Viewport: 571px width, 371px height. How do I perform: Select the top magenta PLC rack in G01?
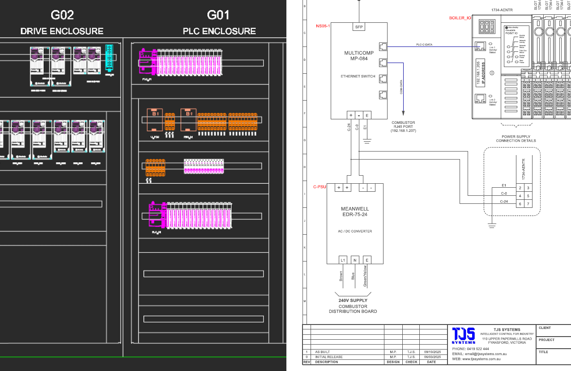180,63
